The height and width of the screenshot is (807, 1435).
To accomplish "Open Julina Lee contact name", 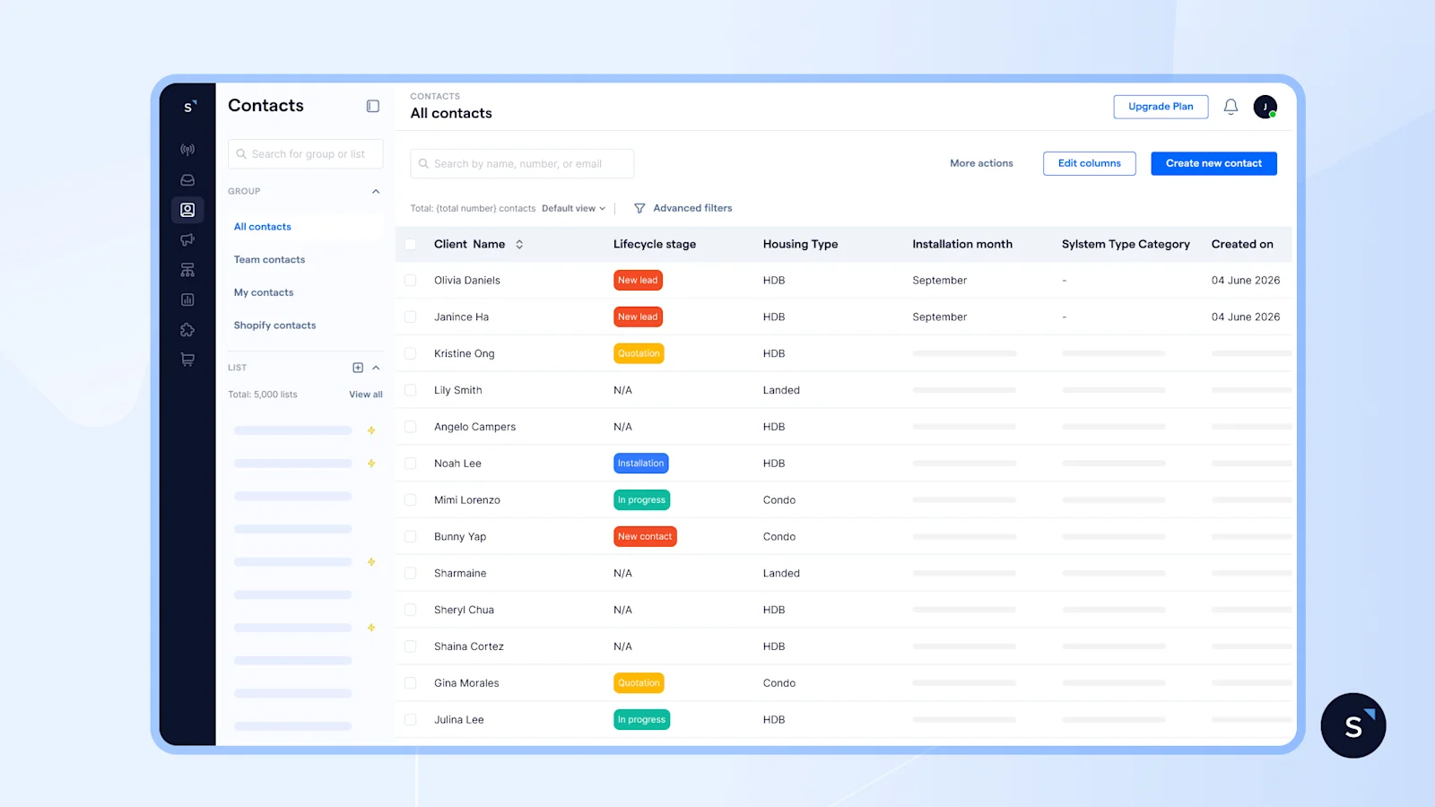I will click(x=459, y=720).
